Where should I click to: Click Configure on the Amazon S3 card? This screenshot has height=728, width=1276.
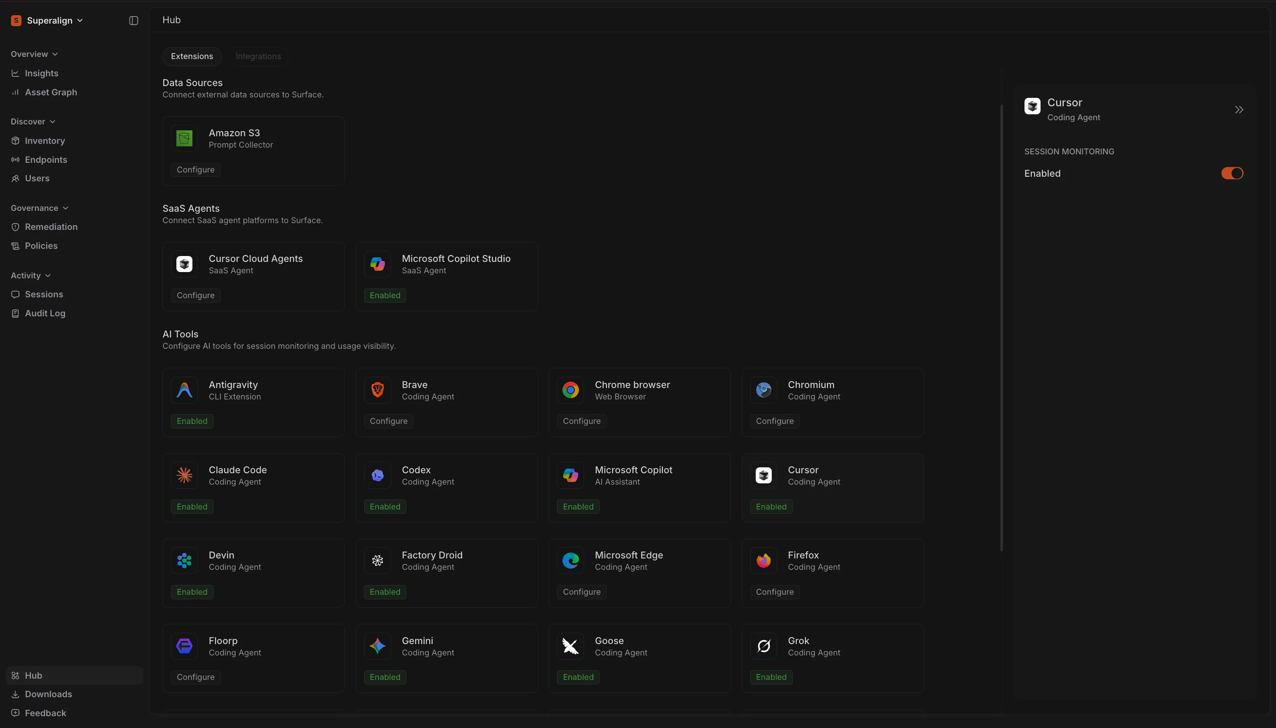[195, 170]
